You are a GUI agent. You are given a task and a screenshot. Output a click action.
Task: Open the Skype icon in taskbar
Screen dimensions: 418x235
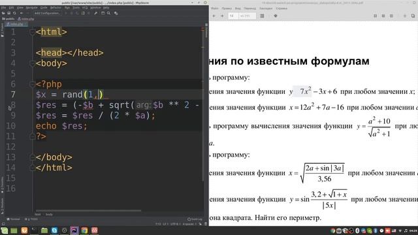(x=54, y=230)
